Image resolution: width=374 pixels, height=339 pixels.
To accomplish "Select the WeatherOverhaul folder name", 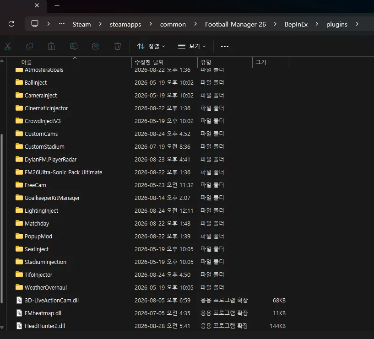I will [x=46, y=287].
